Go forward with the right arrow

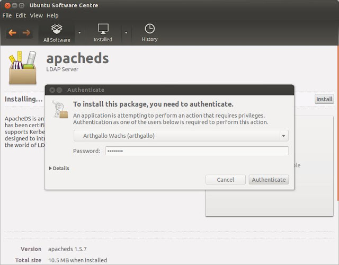(x=26, y=33)
